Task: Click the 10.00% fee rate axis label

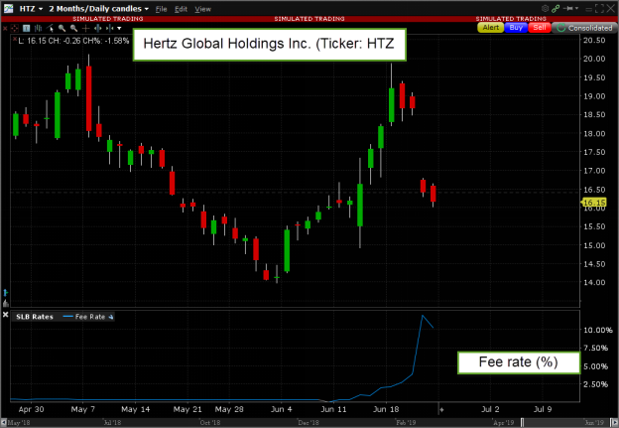Action: point(598,330)
